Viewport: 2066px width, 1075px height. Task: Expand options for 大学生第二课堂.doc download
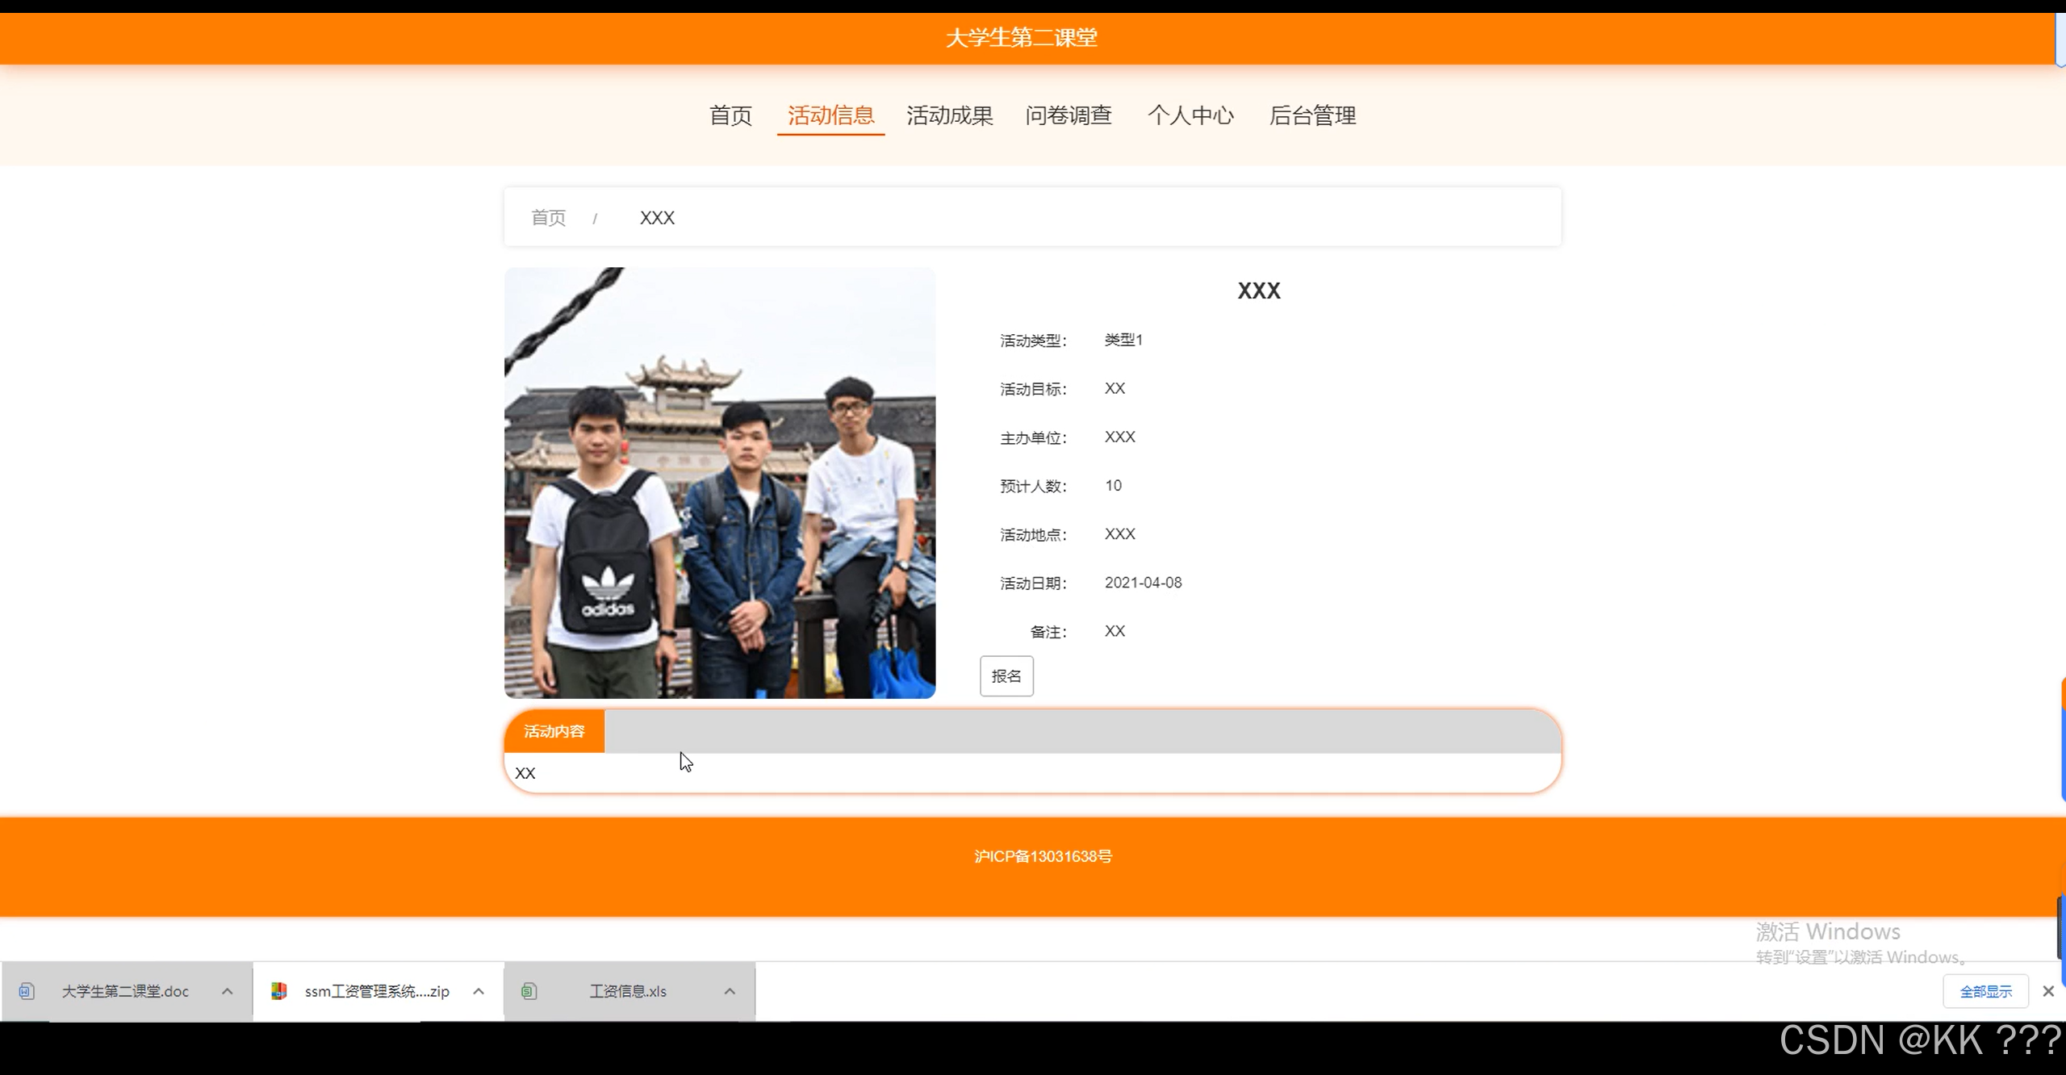(x=227, y=990)
